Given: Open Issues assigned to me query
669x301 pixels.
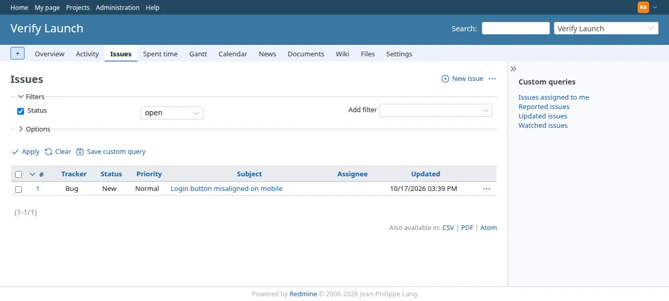Looking at the screenshot, I should pos(553,97).
